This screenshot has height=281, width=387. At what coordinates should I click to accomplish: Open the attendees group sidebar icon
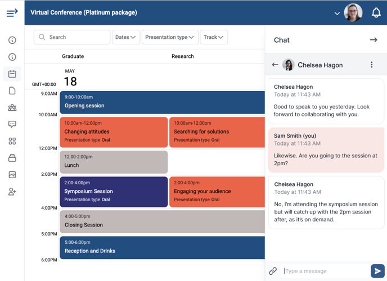pyautogui.click(x=12, y=107)
